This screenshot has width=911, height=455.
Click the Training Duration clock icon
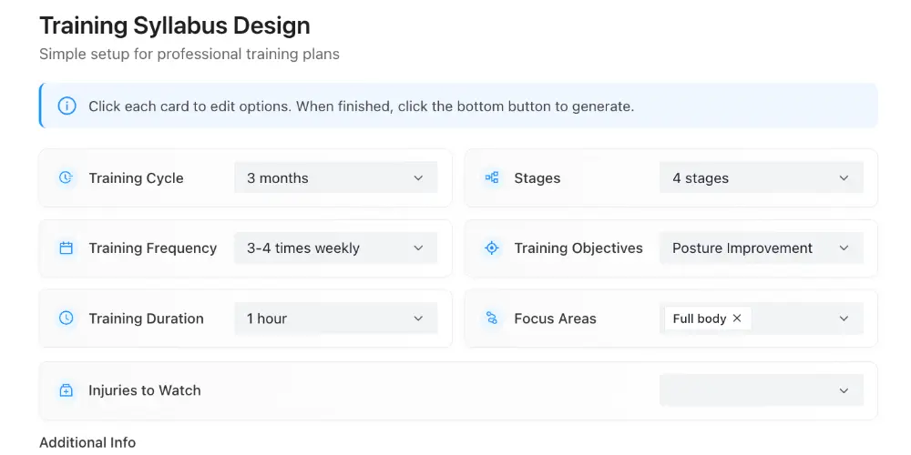(x=66, y=318)
